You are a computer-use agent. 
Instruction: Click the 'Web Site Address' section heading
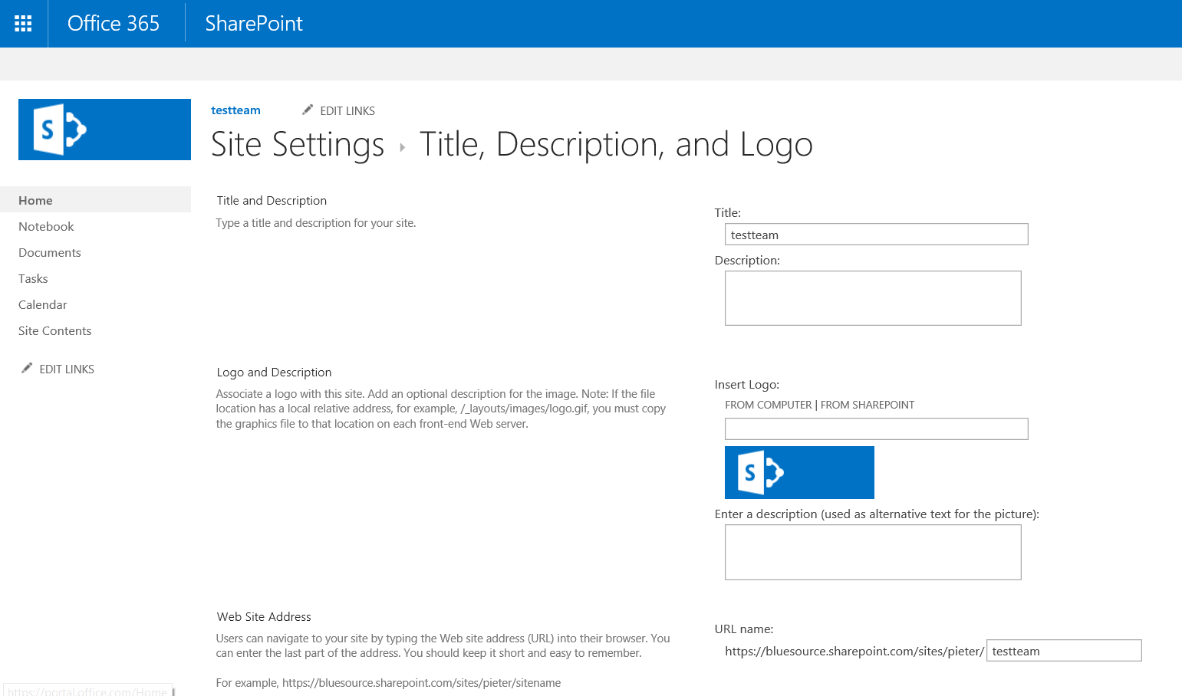[x=264, y=617]
